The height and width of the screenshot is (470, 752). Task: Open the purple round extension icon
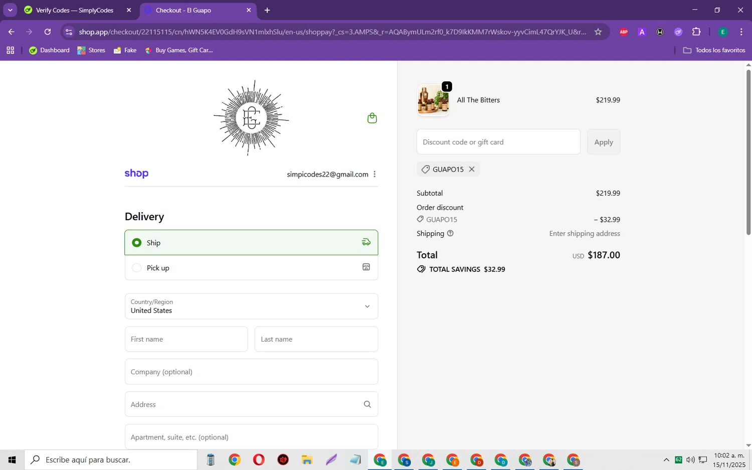pos(678,32)
